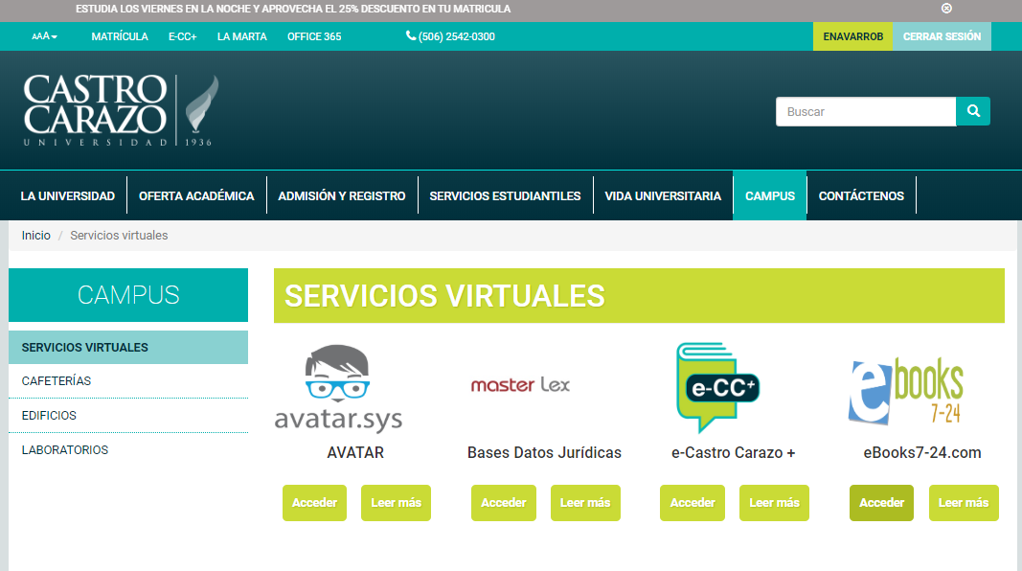Click the e-CC+ green book icon

coord(715,388)
